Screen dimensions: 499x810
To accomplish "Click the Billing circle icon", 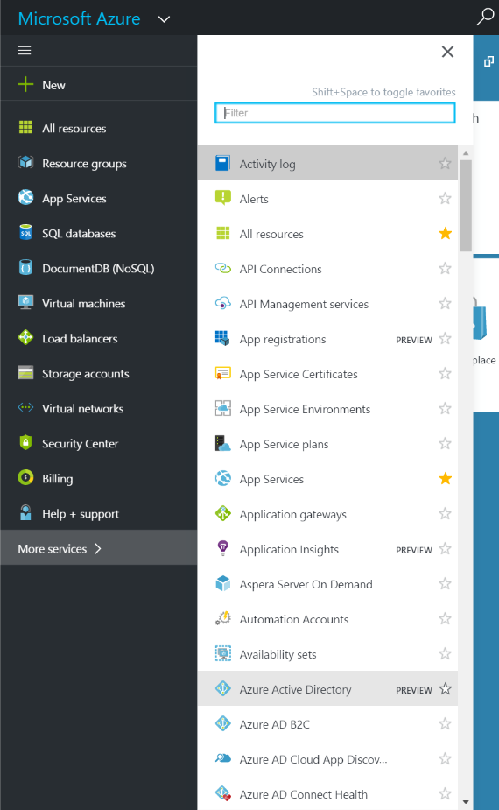I will 25,478.
